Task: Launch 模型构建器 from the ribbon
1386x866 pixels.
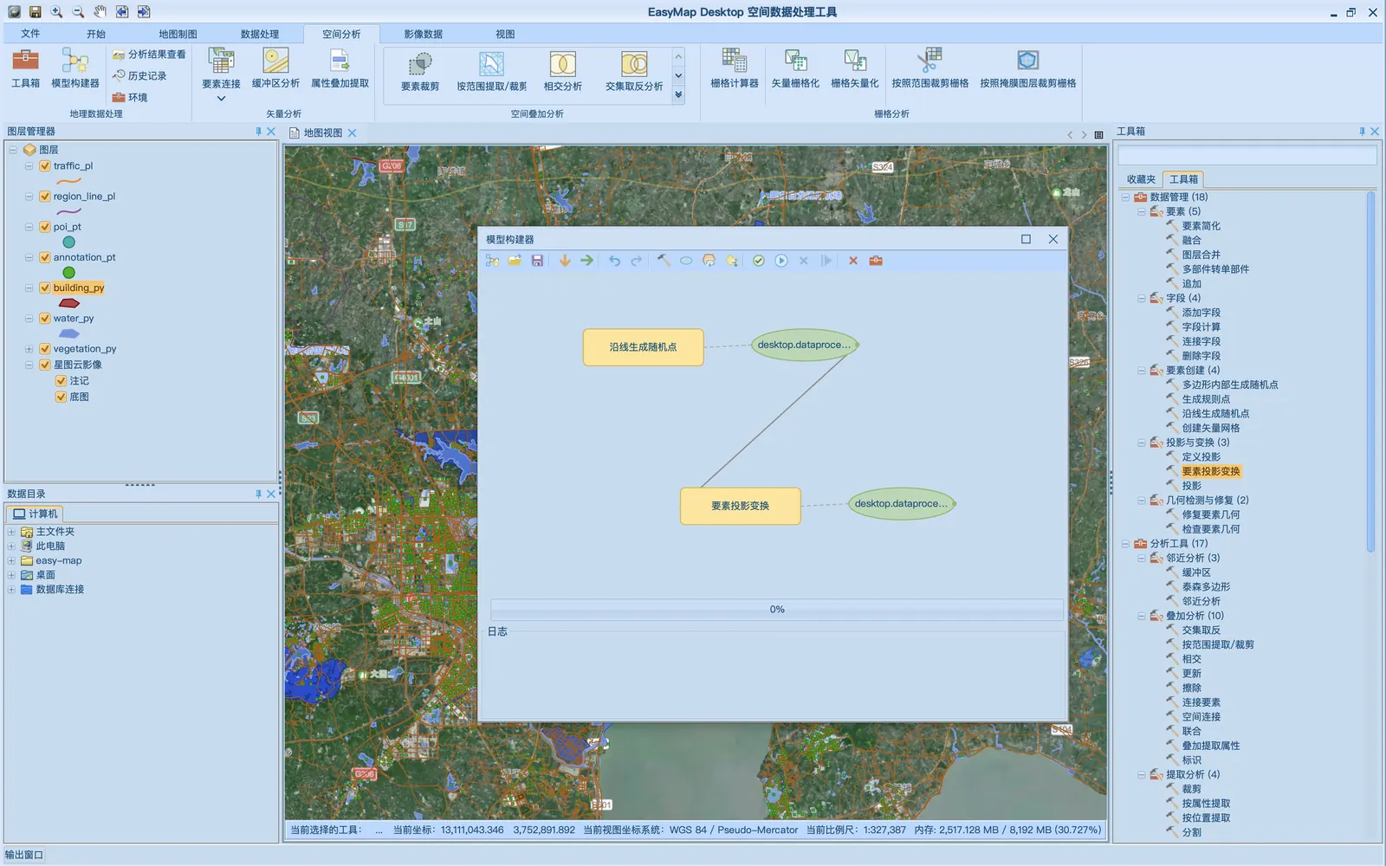Action: click(x=75, y=68)
